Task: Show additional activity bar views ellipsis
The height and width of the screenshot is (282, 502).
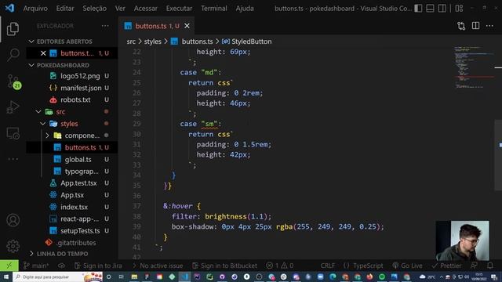Action: point(13,159)
